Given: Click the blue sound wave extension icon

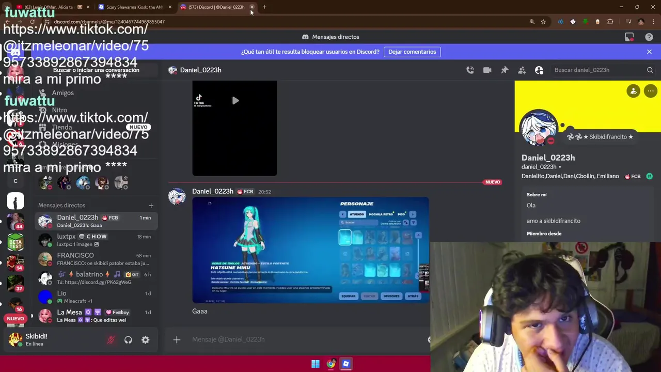Looking at the screenshot, I should tap(560, 22).
